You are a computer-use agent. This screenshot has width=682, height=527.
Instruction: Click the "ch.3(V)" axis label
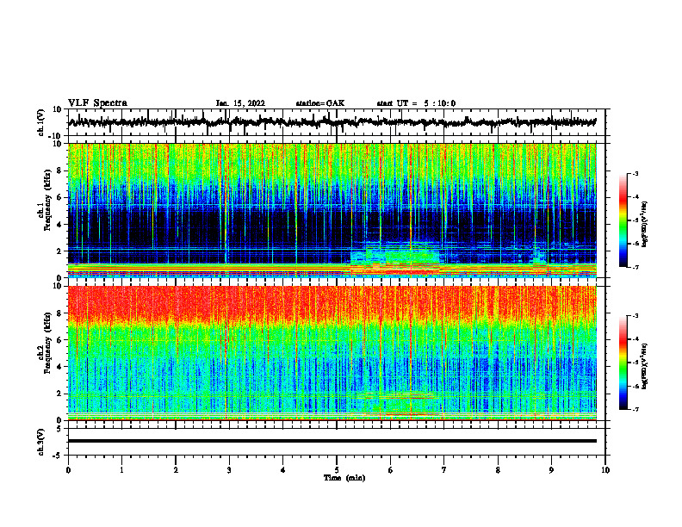[40, 442]
